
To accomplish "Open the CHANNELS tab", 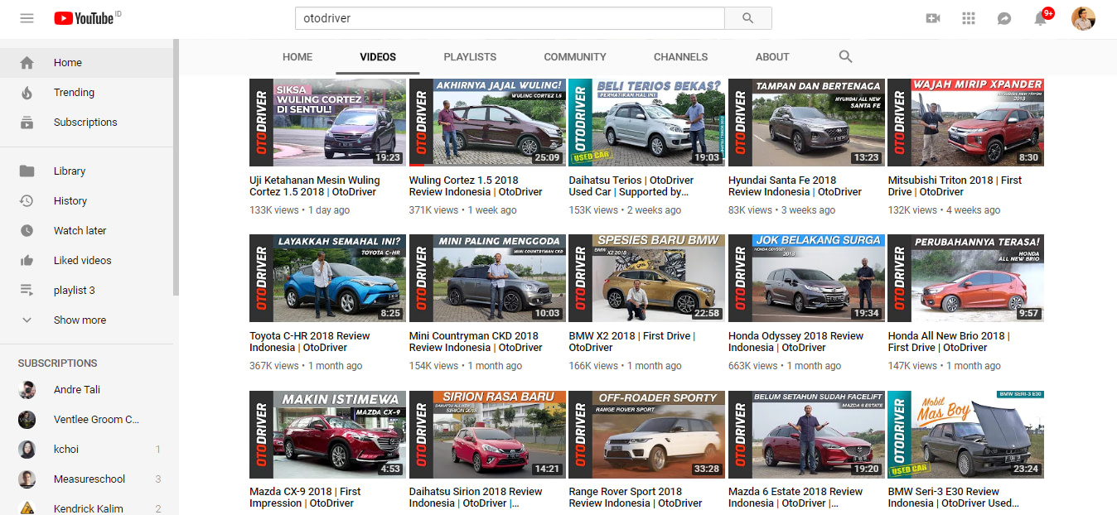I will (680, 57).
